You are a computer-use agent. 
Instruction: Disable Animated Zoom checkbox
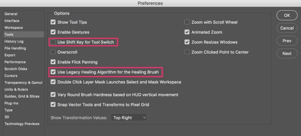[187, 32]
